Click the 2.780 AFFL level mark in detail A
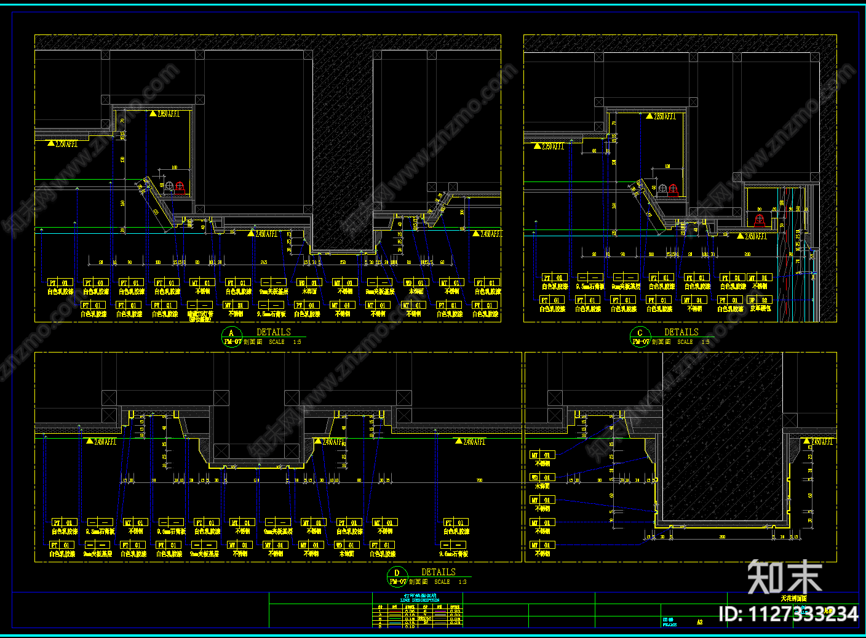Viewport: 866px width, 638px height. point(63,144)
